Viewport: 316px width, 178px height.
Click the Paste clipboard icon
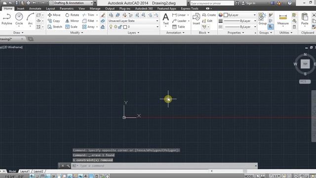(305, 19)
